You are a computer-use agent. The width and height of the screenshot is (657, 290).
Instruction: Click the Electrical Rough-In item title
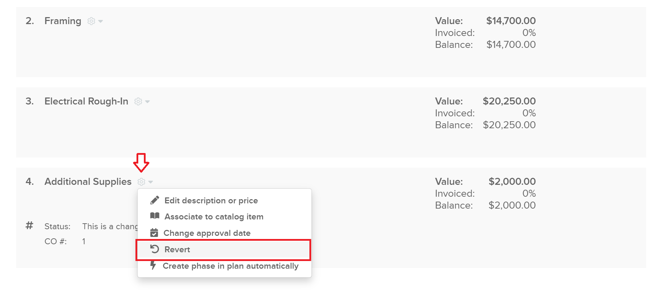(86, 101)
